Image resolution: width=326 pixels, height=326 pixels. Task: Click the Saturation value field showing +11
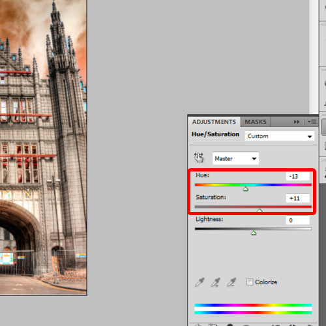[x=298, y=198]
